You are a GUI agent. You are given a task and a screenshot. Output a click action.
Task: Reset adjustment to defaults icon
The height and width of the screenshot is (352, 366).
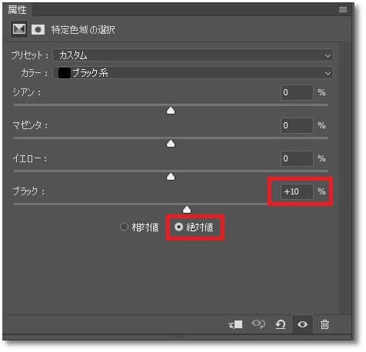[x=281, y=324]
